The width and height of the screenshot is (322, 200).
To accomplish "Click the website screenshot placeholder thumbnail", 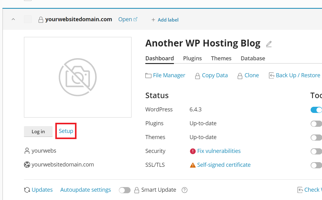I will click(78, 77).
